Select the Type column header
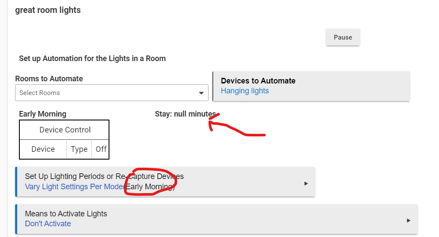The image size is (439, 237). pos(79,149)
